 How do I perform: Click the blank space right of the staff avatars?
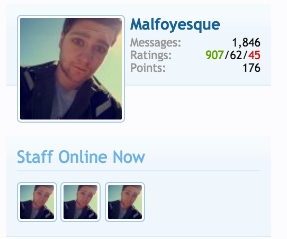tap(203, 202)
